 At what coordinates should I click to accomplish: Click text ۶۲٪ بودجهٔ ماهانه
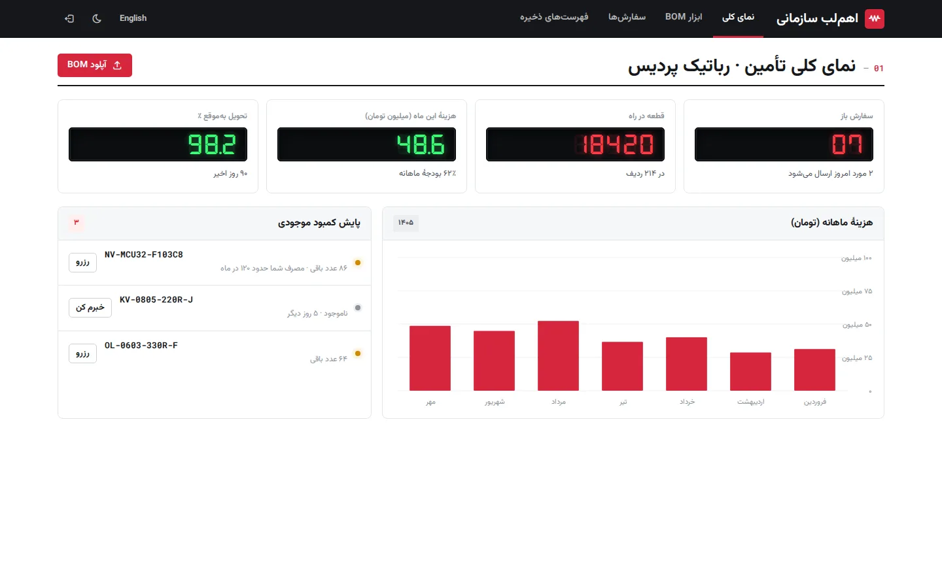pos(427,173)
